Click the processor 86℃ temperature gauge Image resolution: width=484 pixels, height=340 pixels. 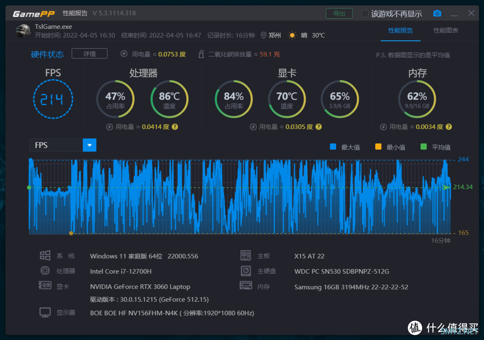[x=169, y=99]
